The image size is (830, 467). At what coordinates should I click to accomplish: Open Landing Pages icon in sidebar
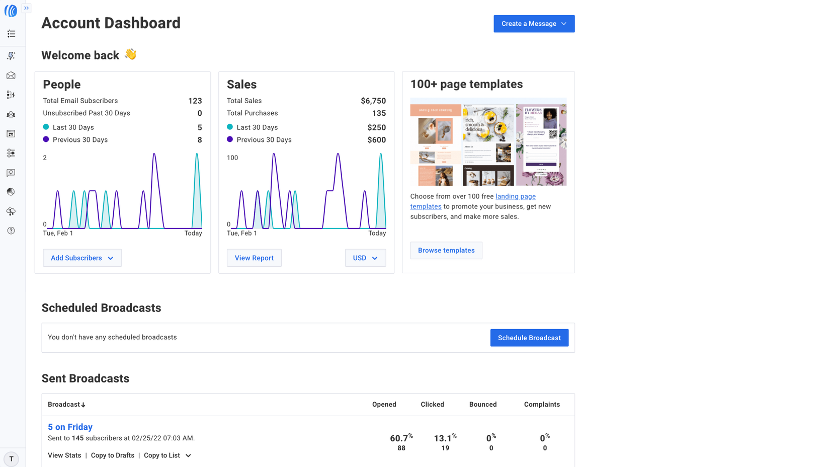(x=11, y=133)
